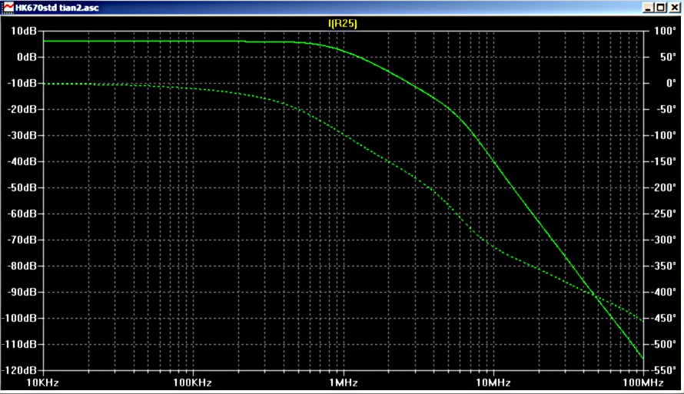
Task: Click the 100° phase axis label
Action: 665,31
